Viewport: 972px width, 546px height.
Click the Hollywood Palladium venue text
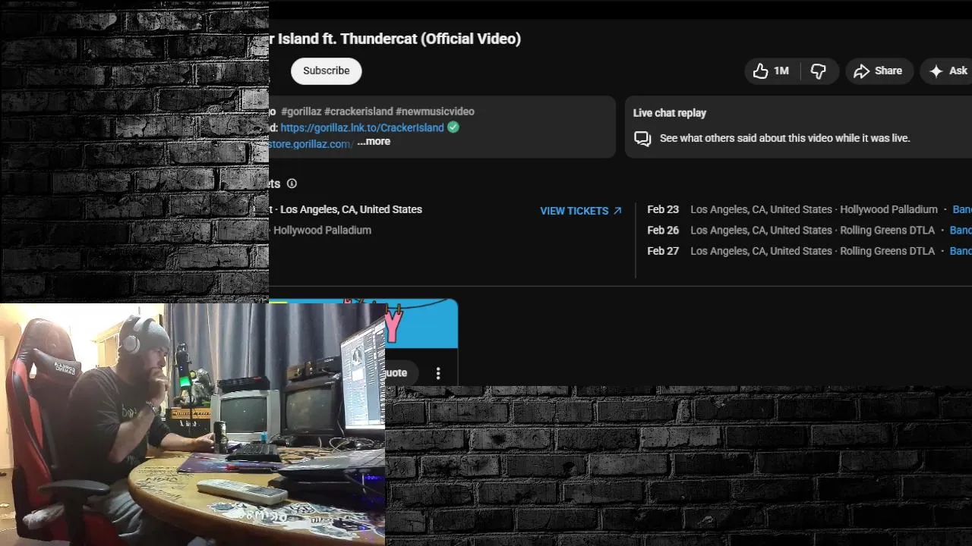(x=322, y=231)
